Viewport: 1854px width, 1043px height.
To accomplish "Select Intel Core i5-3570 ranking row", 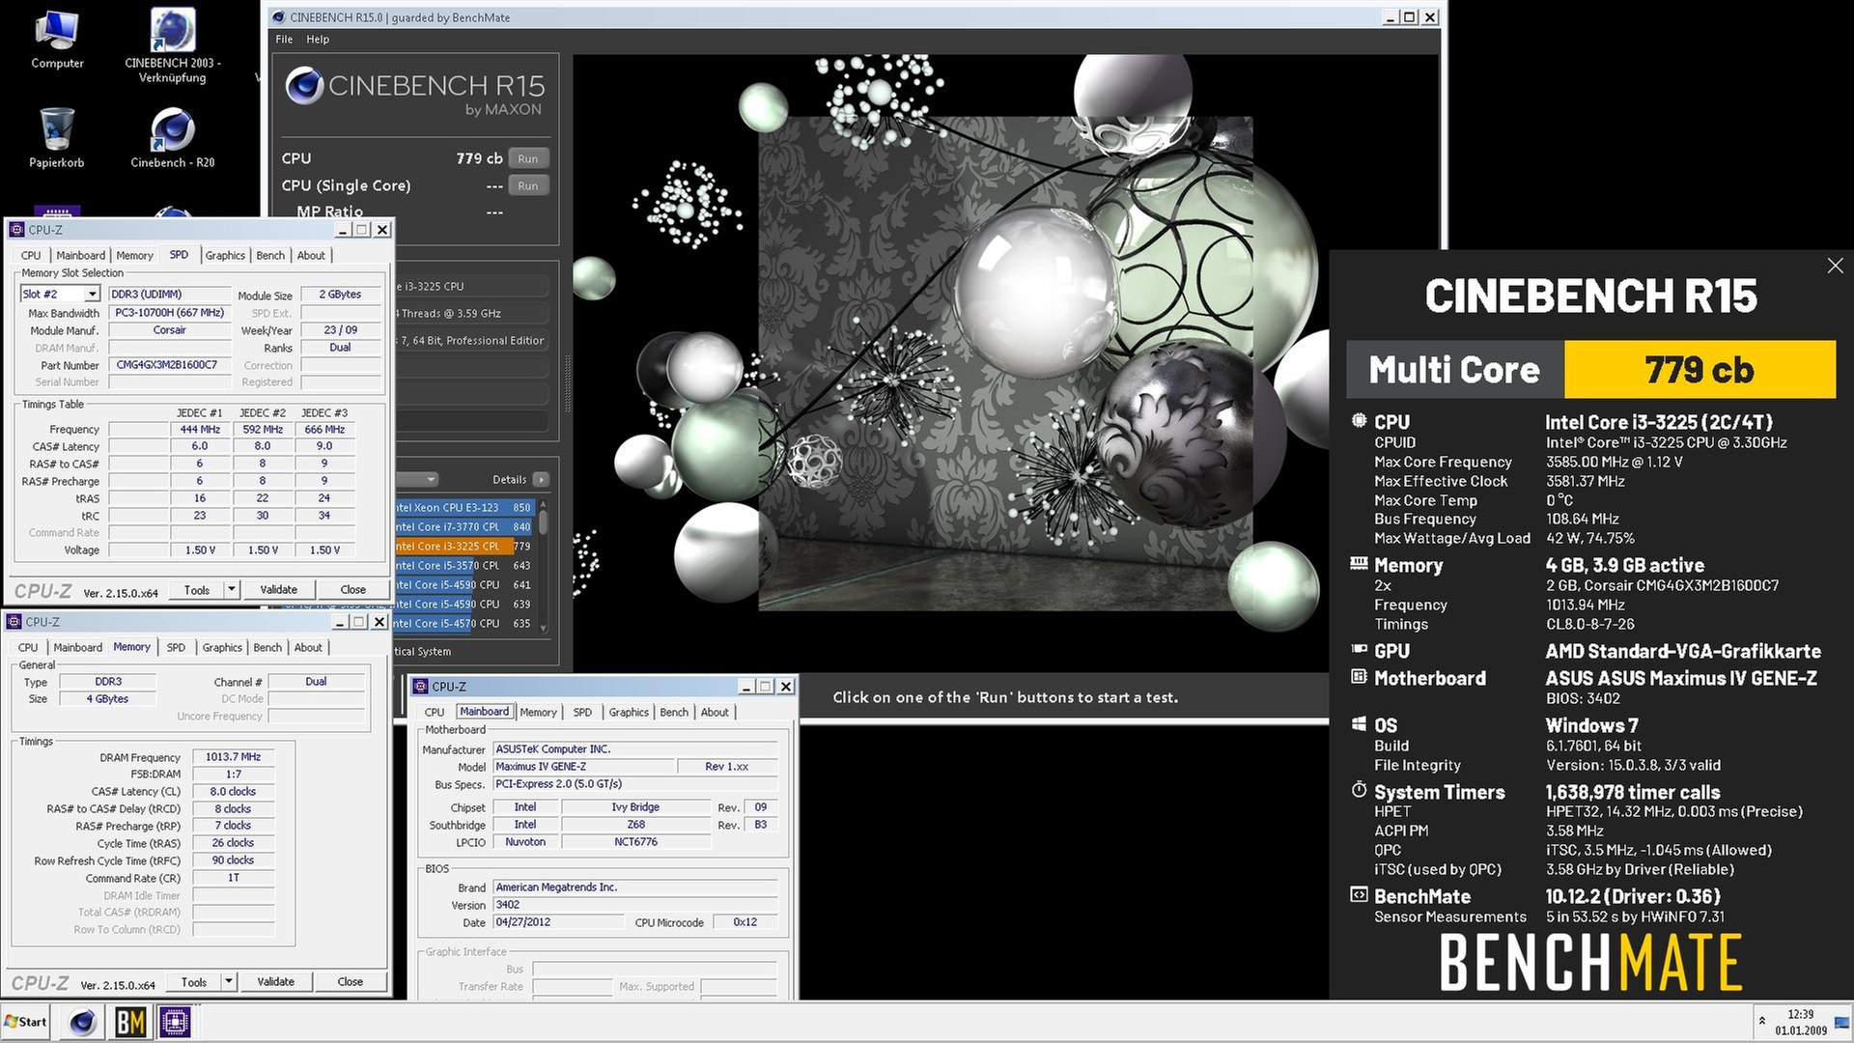I will click(463, 565).
